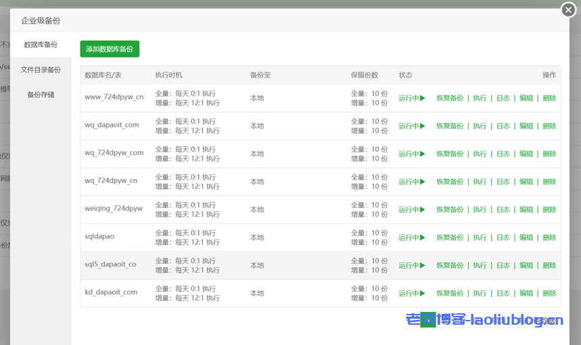
Task: Select the sql5_dapaoit_co database name cell
Action: pyautogui.click(x=110, y=265)
